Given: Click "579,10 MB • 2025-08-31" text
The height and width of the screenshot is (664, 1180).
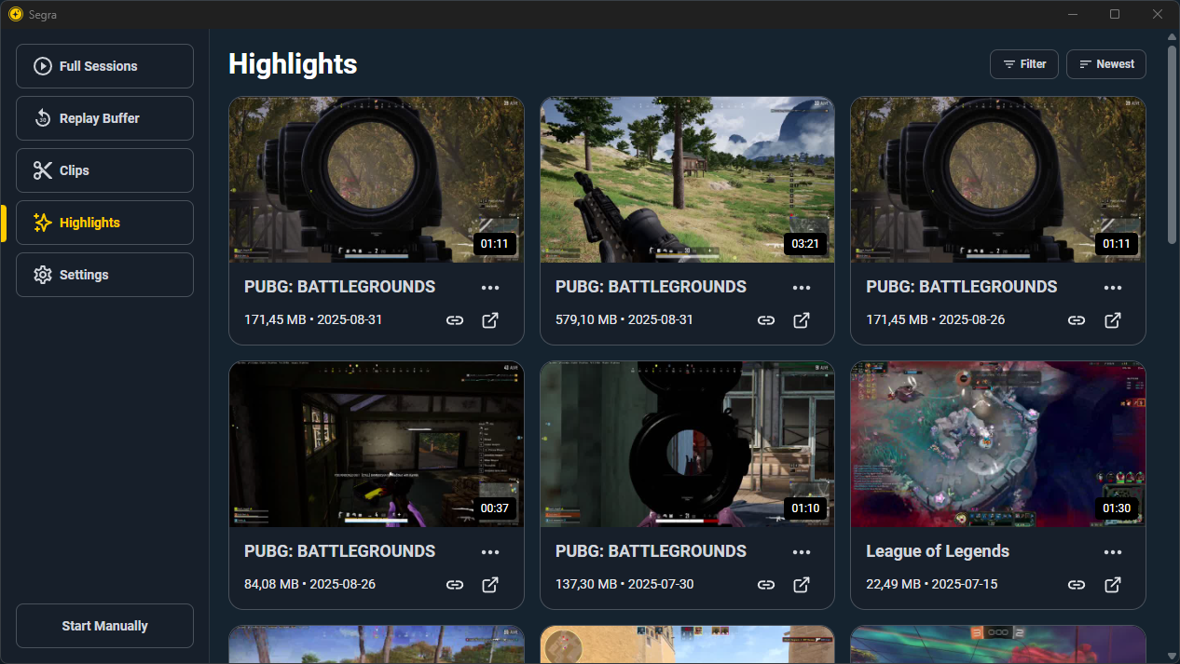Looking at the screenshot, I should click(x=624, y=319).
